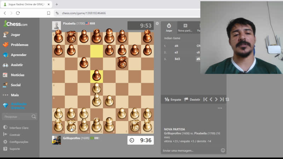The height and width of the screenshot is (159, 283).
Task: Click Indian Game opening name
Action: 172,38
